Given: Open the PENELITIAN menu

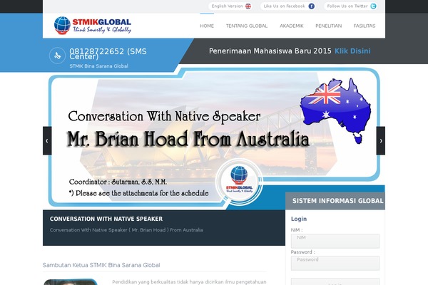Looking at the screenshot, I should [328, 26].
